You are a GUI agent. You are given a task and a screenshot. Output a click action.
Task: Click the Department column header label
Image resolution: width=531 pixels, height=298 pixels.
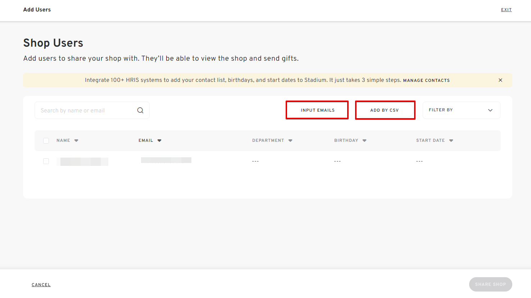(268, 140)
